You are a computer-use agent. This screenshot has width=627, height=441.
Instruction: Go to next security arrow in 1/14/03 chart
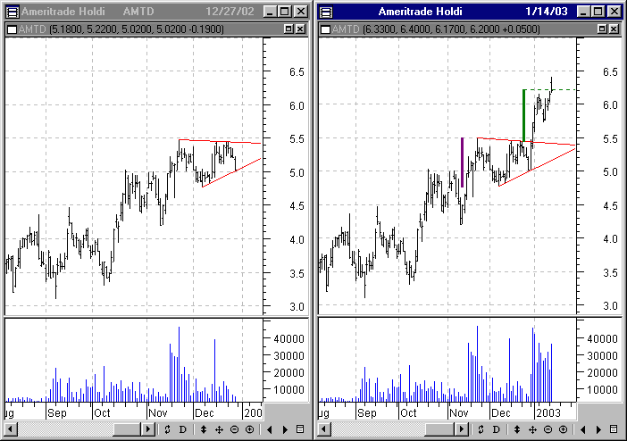tap(598, 429)
